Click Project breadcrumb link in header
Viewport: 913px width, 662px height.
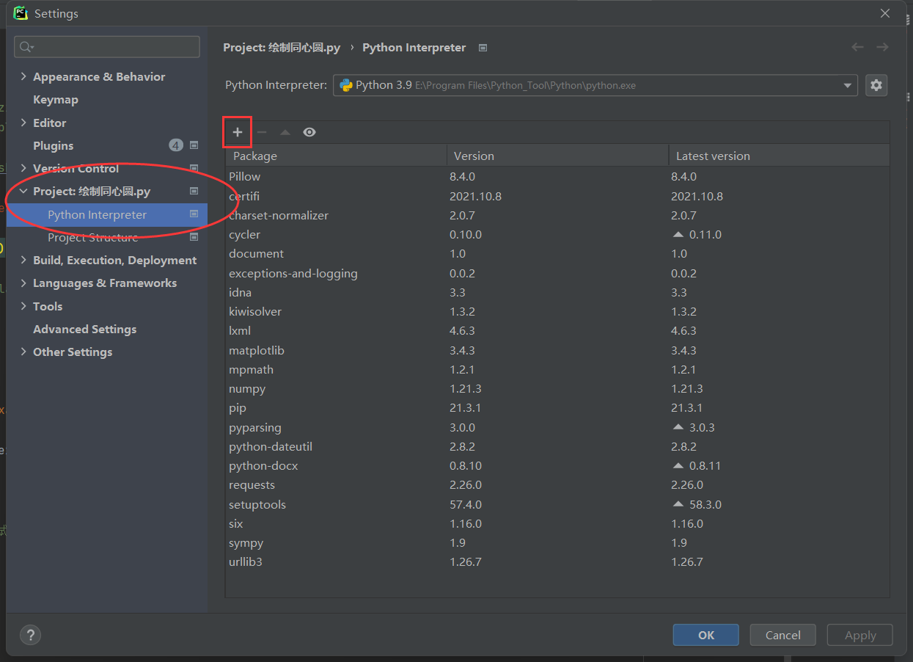pos(282,48)
